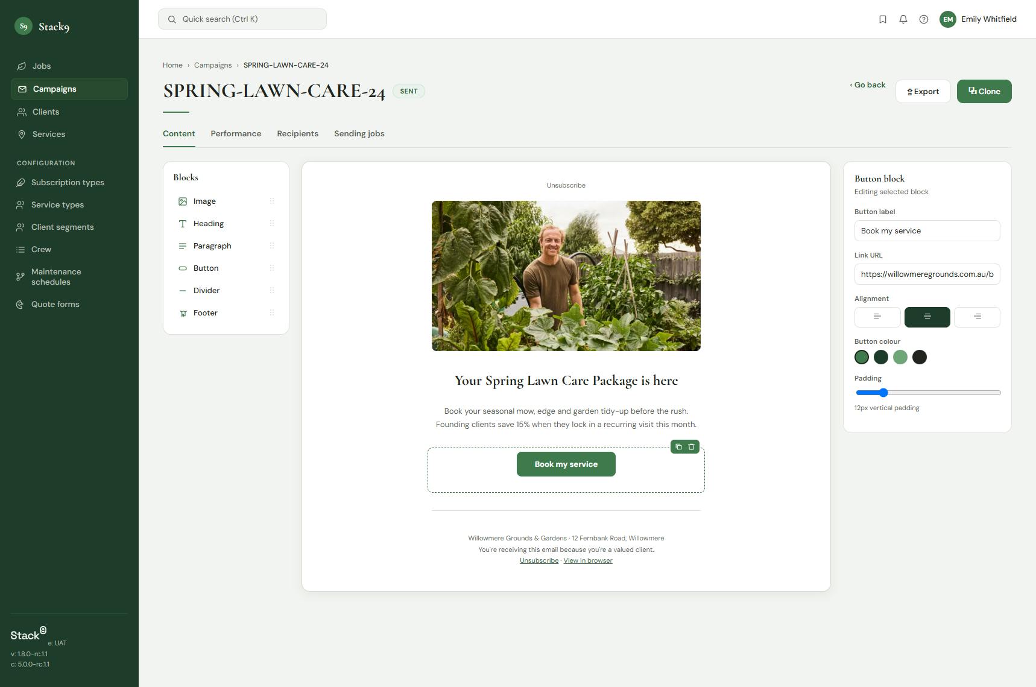
Task: Choose the light green button colour
Action: (900, 358)
